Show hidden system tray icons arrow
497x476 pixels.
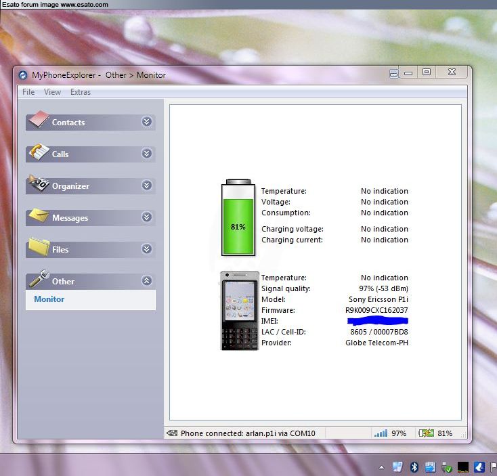[381, 467]
